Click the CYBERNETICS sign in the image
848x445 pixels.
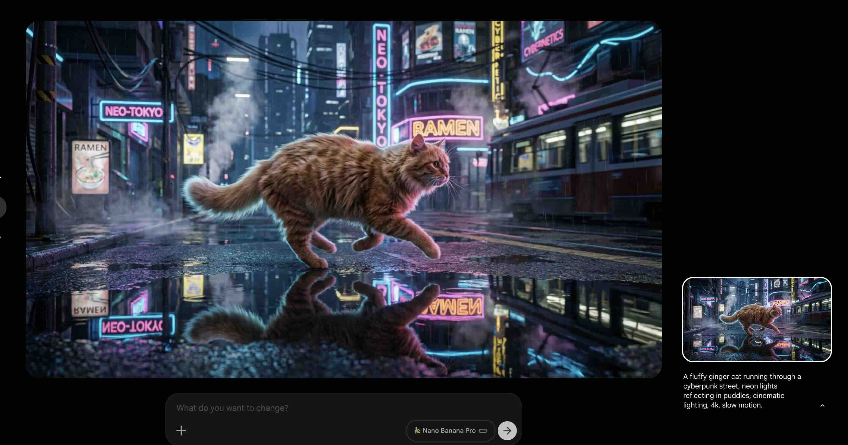(544, 43)
